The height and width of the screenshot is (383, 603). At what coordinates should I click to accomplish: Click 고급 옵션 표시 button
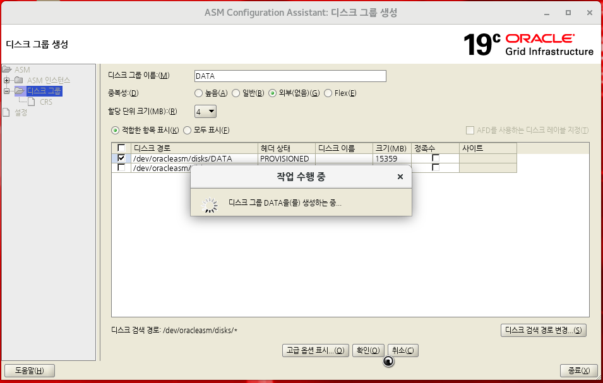point(315,350)
